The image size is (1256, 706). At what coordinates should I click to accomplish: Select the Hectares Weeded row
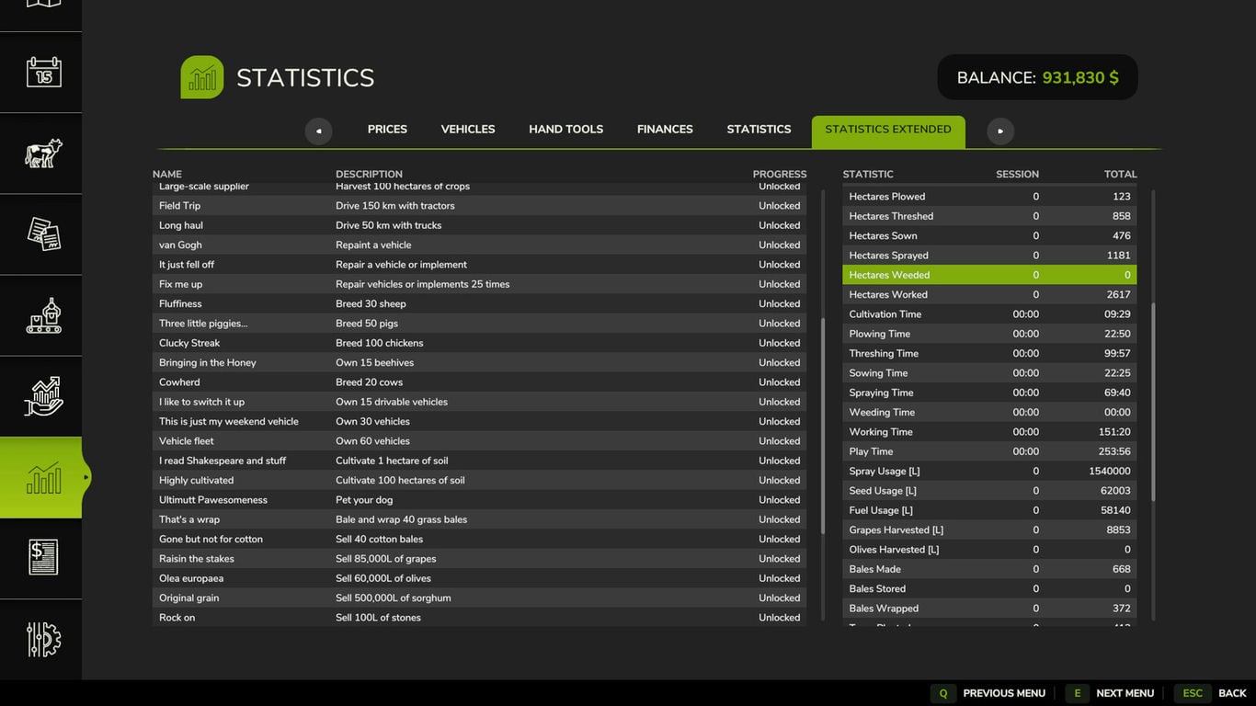tap(989, 275)
